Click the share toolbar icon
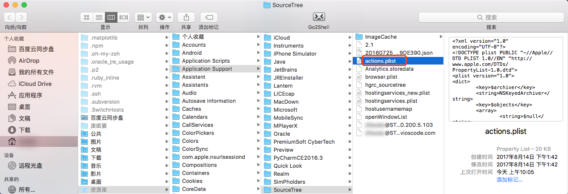Image resolution: width=568 pixels, height=194 pixels. click(x=186, y=17)
